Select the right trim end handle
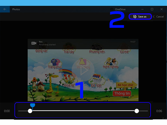Screen dimensions: 167x125 [137, 111]
